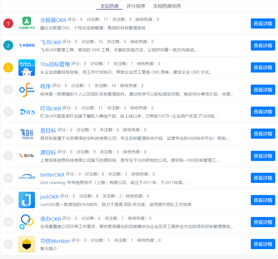Switch to the 评分排序 tab
The image size is (278, 259).
[136, 6]
